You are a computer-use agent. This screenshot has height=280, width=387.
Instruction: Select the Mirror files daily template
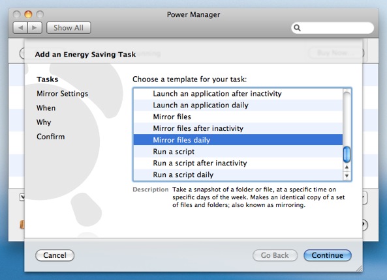coord(238,140)
